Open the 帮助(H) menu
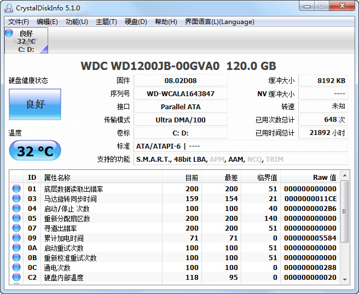The width and height of the screenshot is (359, 294). tap(166, 22)
